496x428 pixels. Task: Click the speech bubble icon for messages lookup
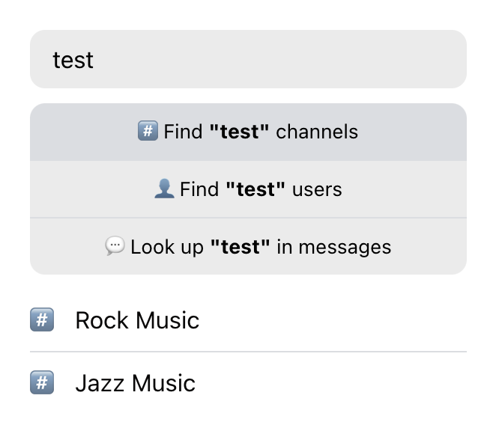click(115, 246)
